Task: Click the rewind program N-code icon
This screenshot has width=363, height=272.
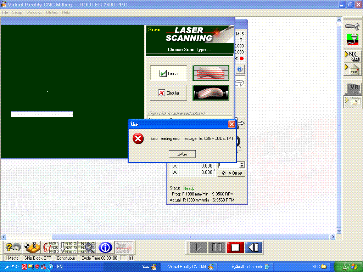Action: 51,247
